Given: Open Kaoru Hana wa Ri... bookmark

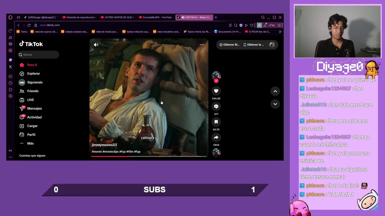Looking at the screenshot, I should pos(197,31).
